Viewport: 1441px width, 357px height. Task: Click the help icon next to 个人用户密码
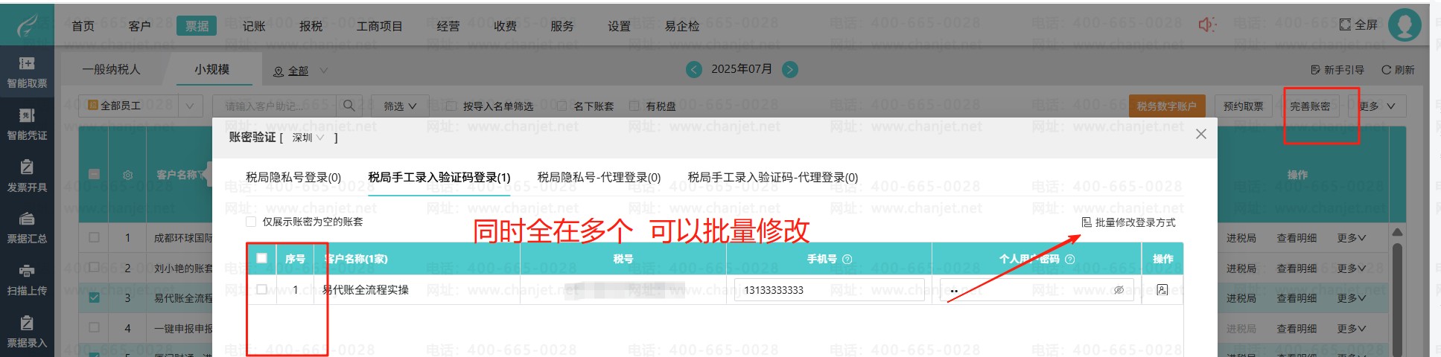1070,259
